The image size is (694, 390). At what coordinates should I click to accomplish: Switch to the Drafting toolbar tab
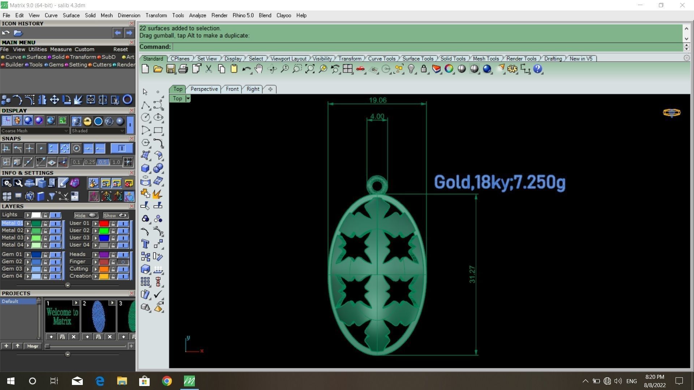click(553, 58)
